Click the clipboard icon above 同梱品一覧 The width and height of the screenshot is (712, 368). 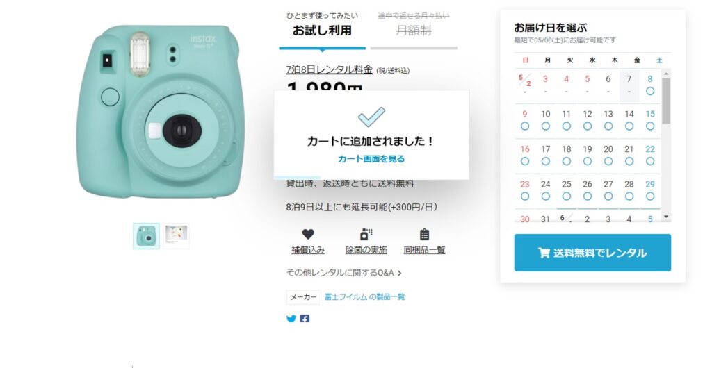(424, 234)
